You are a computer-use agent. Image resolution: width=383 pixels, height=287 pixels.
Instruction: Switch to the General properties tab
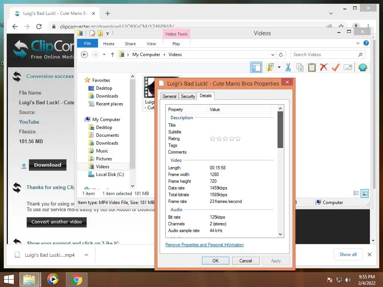click(169, 96)
